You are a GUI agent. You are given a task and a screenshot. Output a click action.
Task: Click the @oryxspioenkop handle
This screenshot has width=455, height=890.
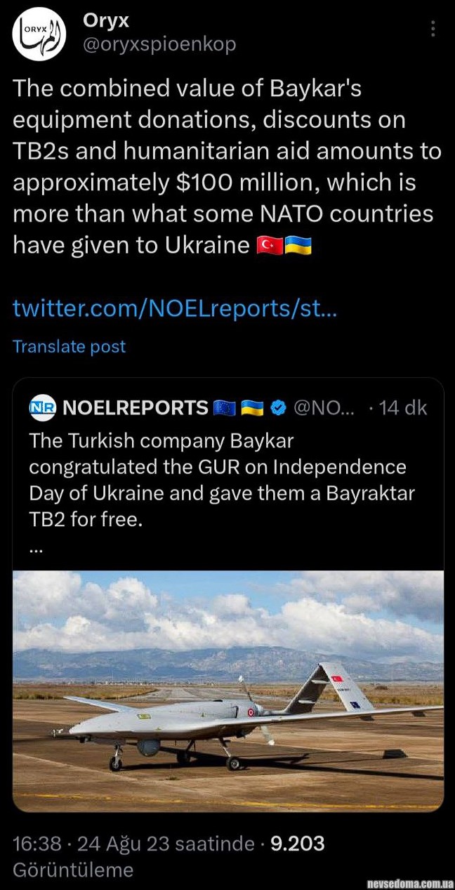(x=159, y=44)
